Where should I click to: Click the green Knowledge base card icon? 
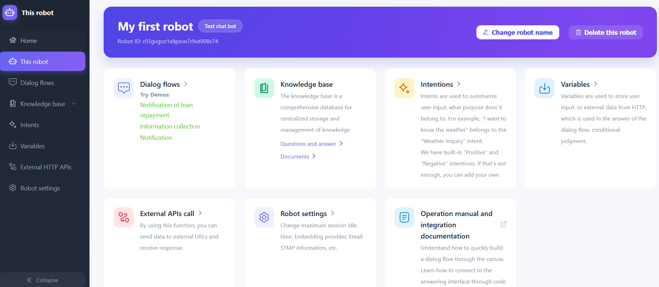click(x=264, y=88)
